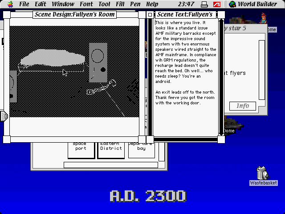The image size is (285, 214).
Task: Click the 23:47 menu bar clock
Action: click(186, 4)
